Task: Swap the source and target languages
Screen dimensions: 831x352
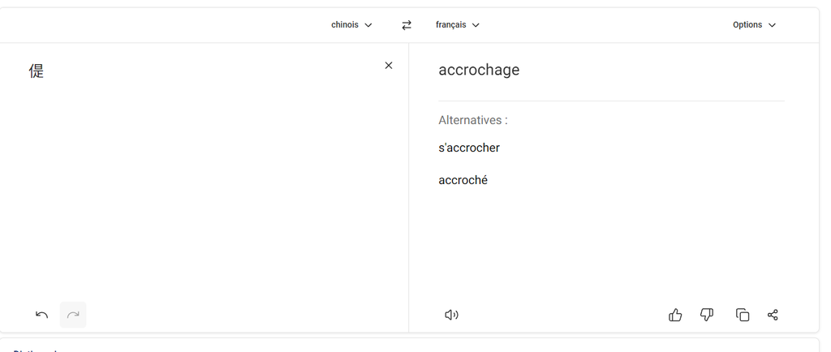Action: click(407, 25)
